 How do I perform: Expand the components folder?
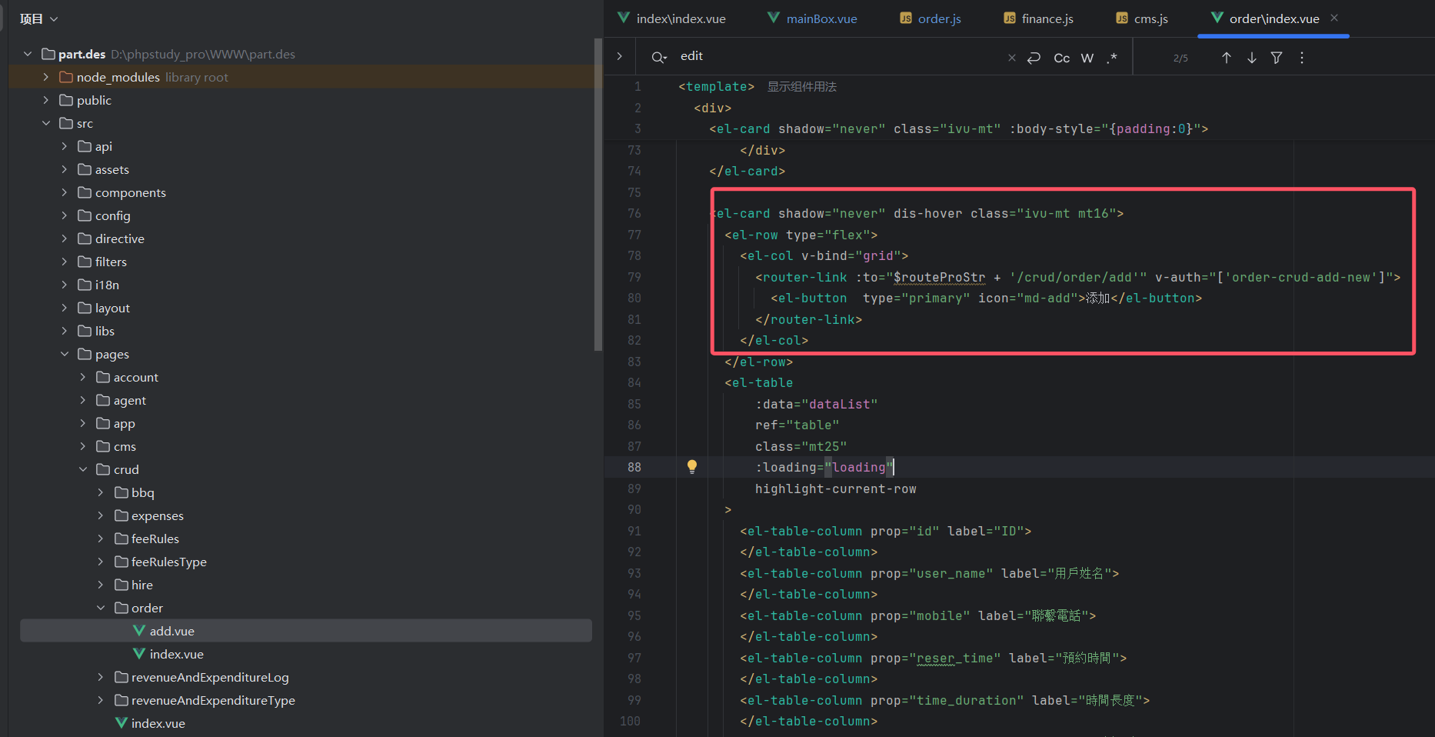tap(65, 192)
